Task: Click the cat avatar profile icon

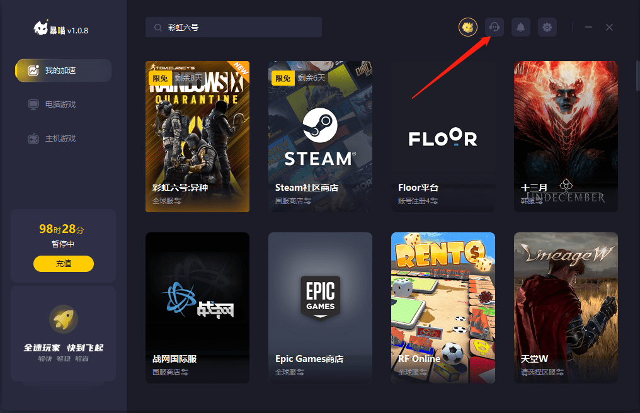Action: (x=467, y=27)
